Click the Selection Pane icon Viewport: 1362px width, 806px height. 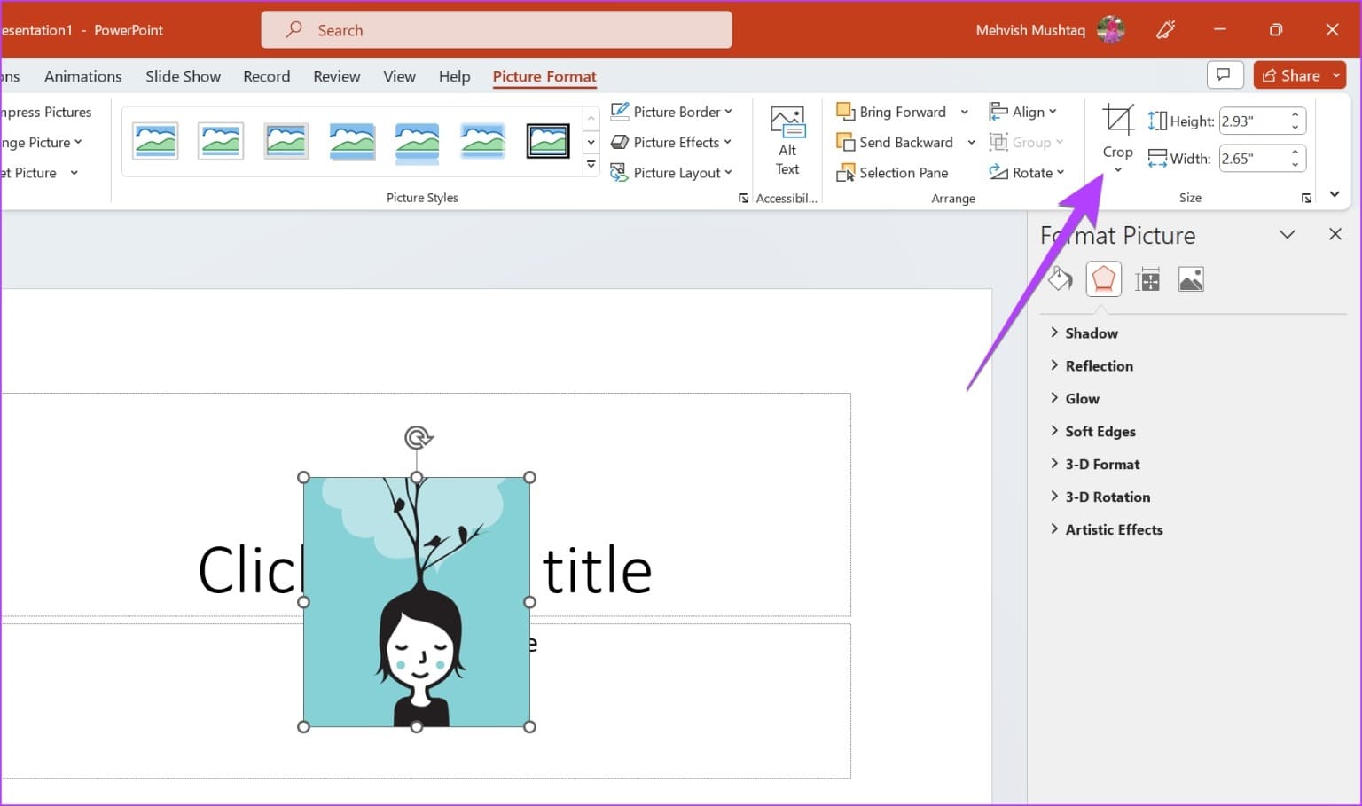tap(845, 173)
